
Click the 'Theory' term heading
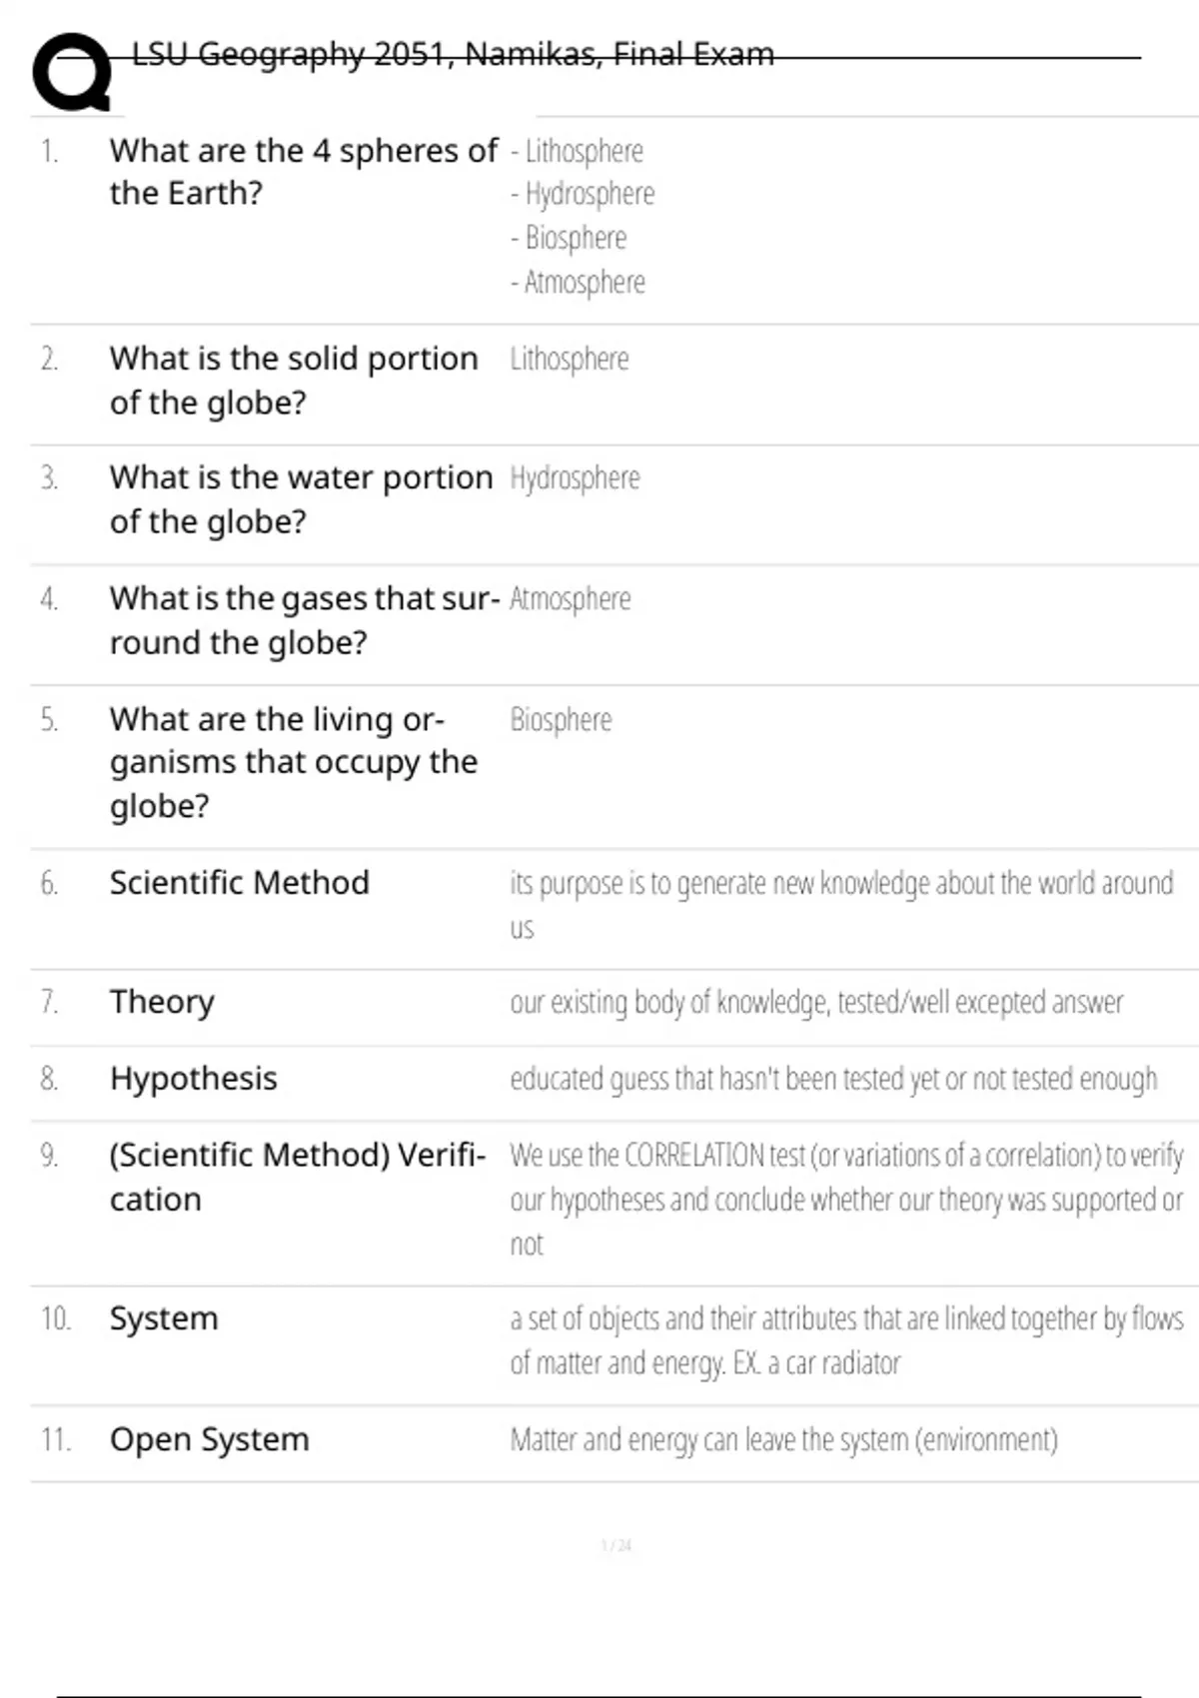pos(162,1002)
